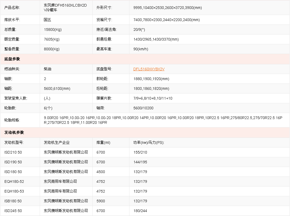Click the 排量(ml) column header
This screenshot has height=216, width=290.
click(x=103, y=143)
